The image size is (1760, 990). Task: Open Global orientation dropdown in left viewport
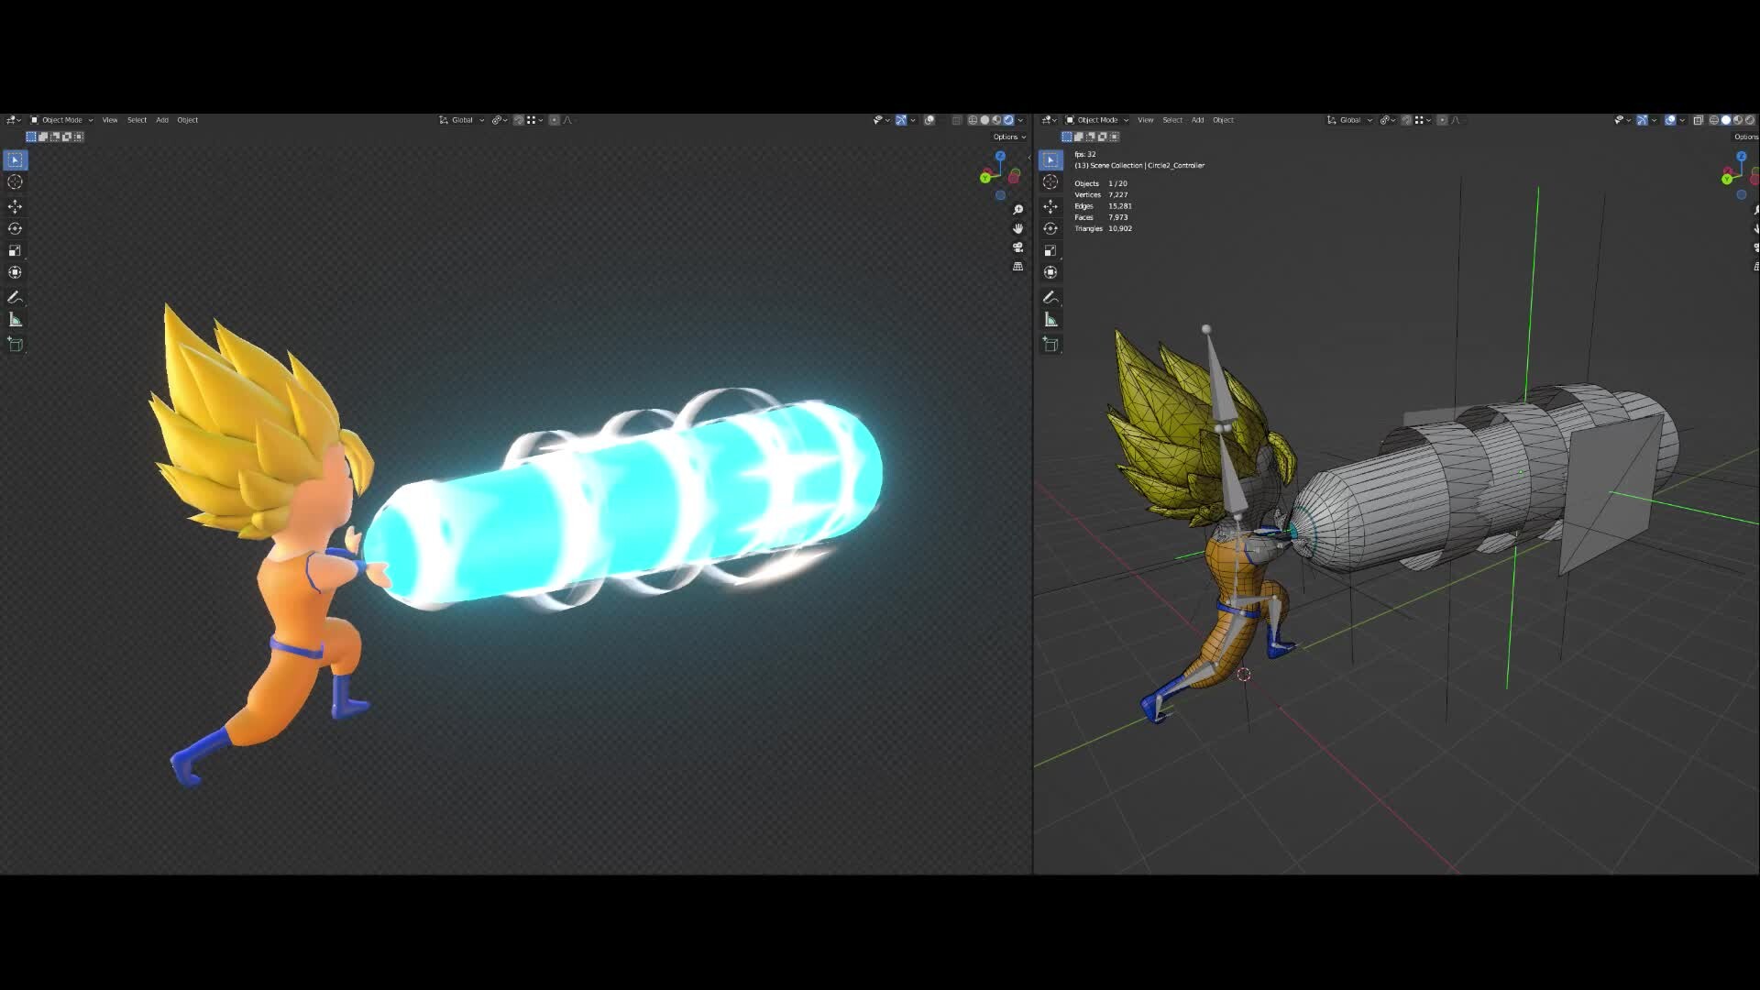(x=461, y=120)
